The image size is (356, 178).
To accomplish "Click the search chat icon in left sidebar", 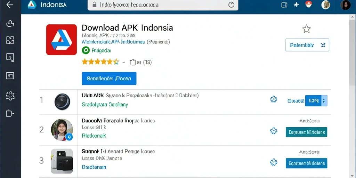I will tap(10, 58).
